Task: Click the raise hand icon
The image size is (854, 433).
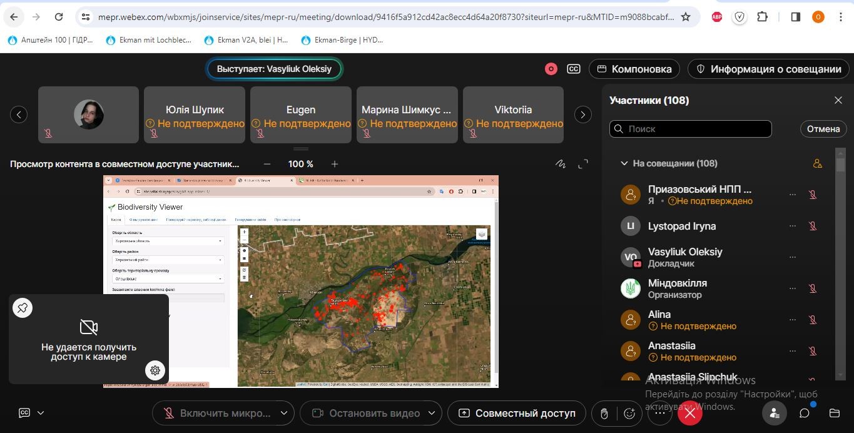Action: [604, 413]
